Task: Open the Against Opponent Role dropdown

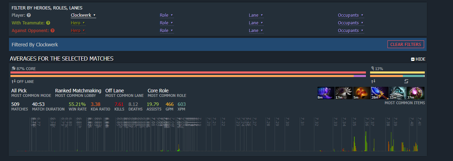Action: tap(167, 30)
